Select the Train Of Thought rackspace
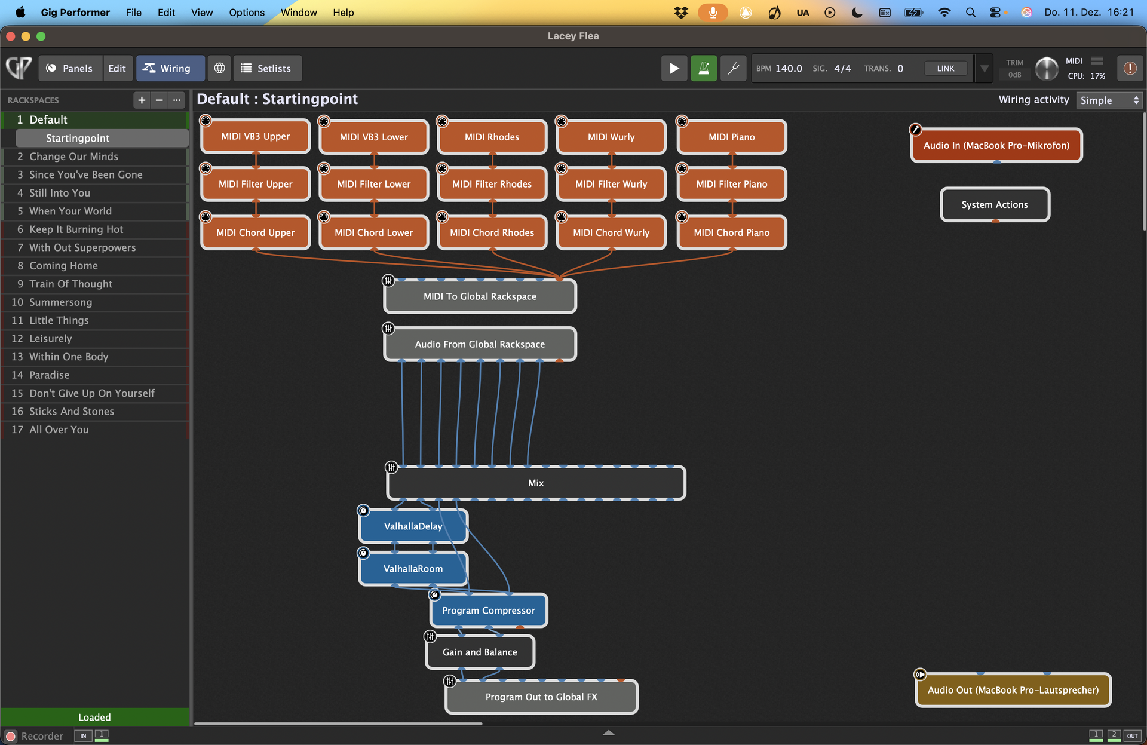The width and height of the screenshot is (1147, 745). (70, 284)
